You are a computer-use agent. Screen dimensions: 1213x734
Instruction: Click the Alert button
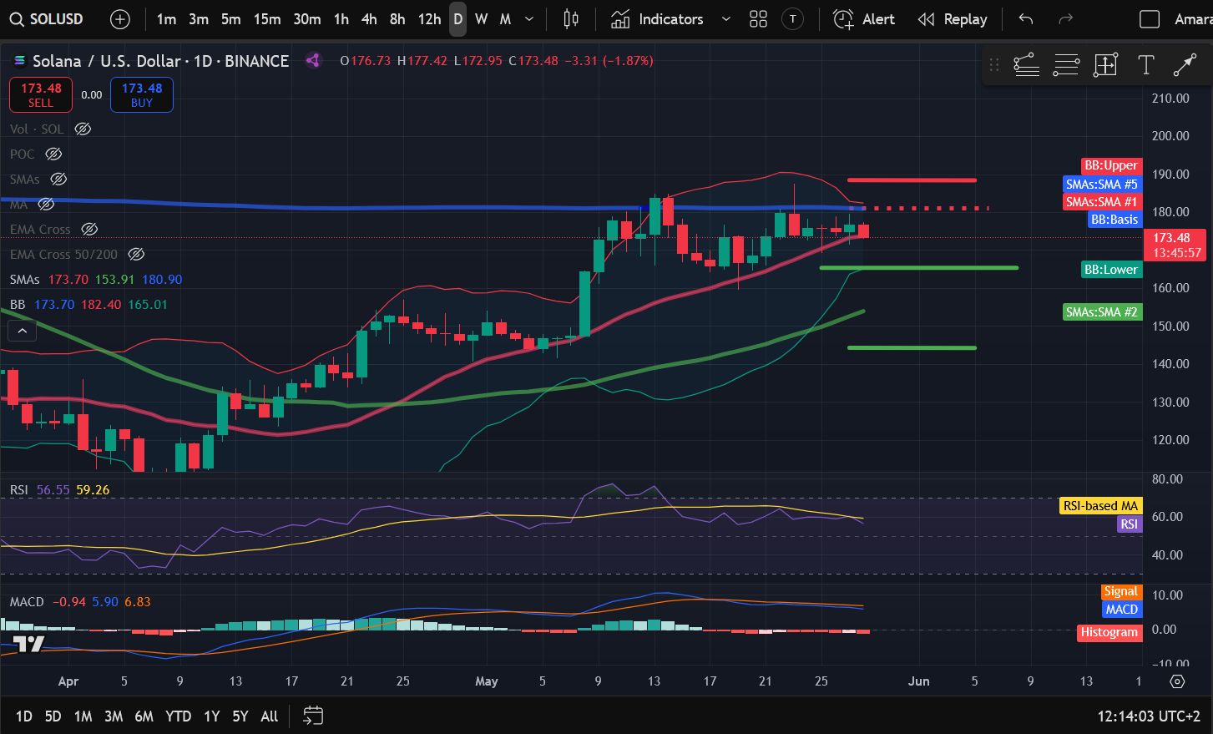pos(864,19)
